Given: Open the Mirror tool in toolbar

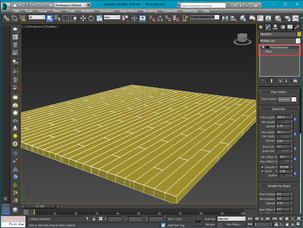Looking at the screenshot, I should pyautogui.click(x=225, y=18).
